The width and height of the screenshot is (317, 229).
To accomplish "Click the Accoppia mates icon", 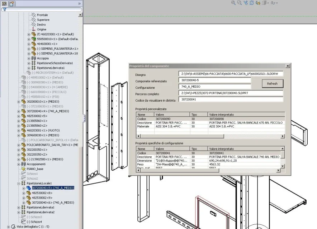I will point(34,58).
